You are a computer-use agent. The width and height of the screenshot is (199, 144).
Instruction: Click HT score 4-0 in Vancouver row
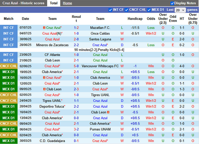point(182,66)
